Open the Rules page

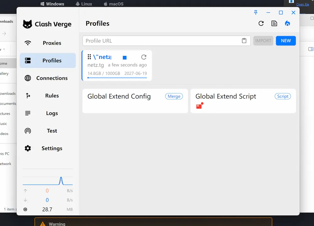(x=48, y=96)
